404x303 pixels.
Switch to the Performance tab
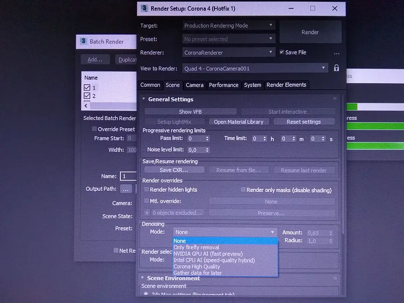click(x=224, y=85)
